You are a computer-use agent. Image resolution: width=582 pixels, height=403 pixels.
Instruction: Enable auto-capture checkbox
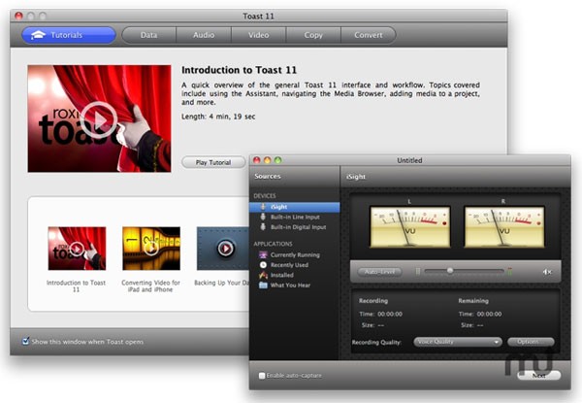click(262, 376)
